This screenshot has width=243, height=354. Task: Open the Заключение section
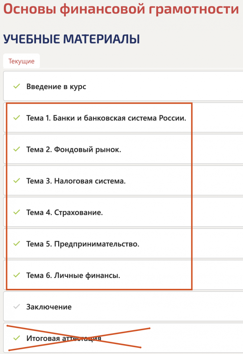point(49,307)
